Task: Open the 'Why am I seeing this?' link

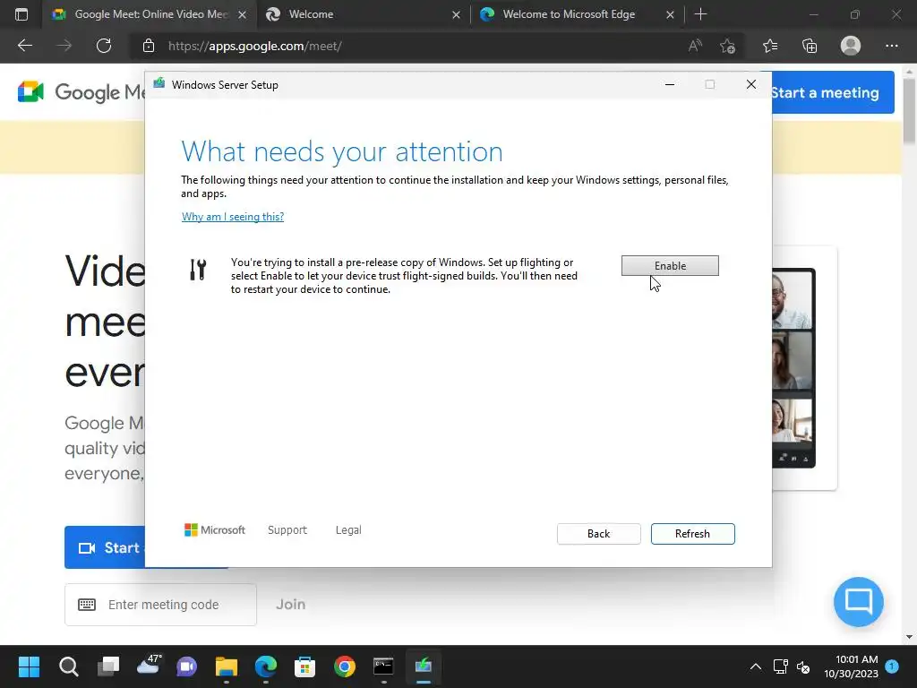Action: (x=233, y=217)
